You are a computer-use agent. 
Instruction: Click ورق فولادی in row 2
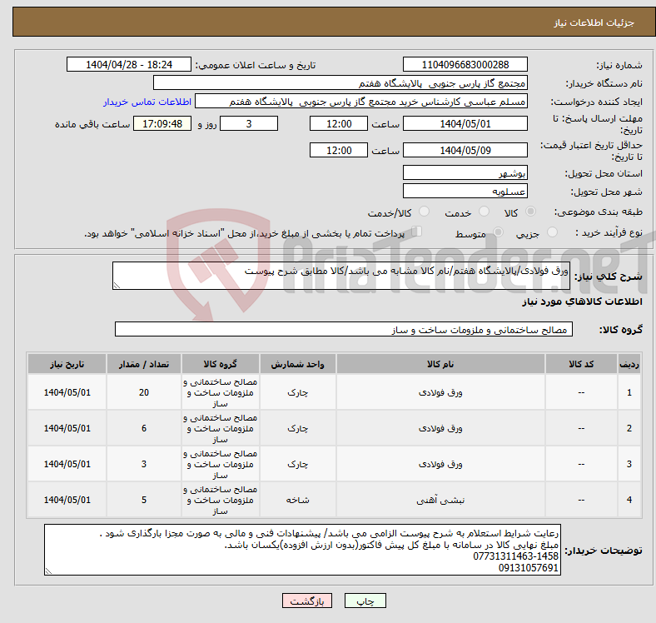pyautogui.click(x=440, y=428)
